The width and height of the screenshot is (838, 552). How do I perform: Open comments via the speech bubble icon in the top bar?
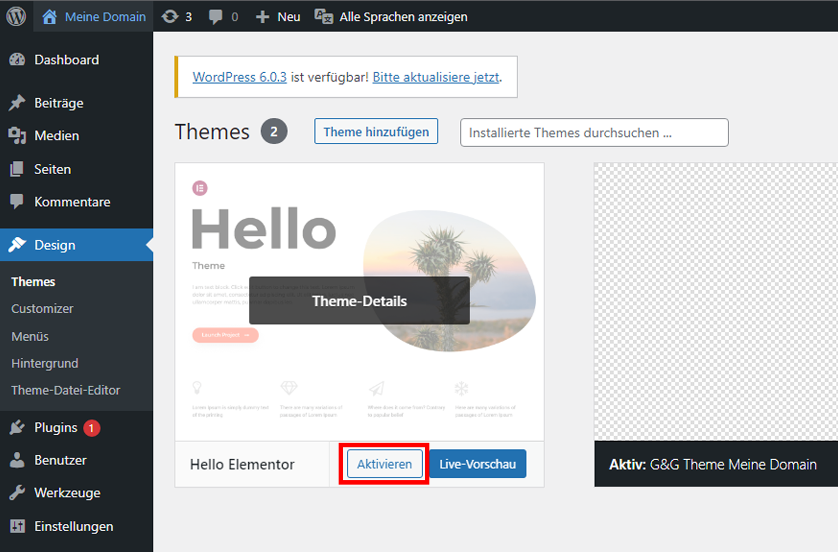point(215,17)
